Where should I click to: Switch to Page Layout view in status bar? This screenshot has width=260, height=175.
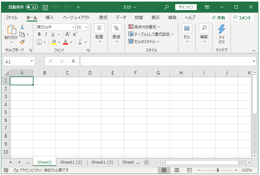[177, 170]
